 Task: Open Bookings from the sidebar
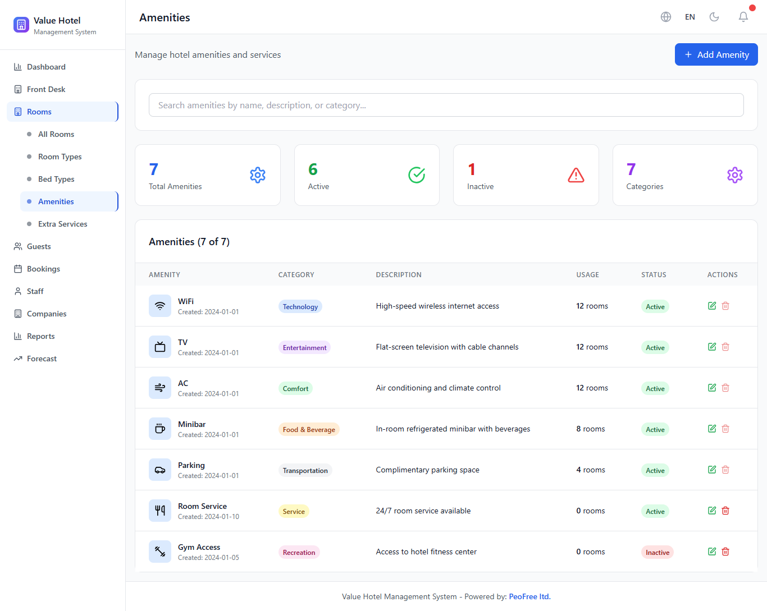click(43, 269)
